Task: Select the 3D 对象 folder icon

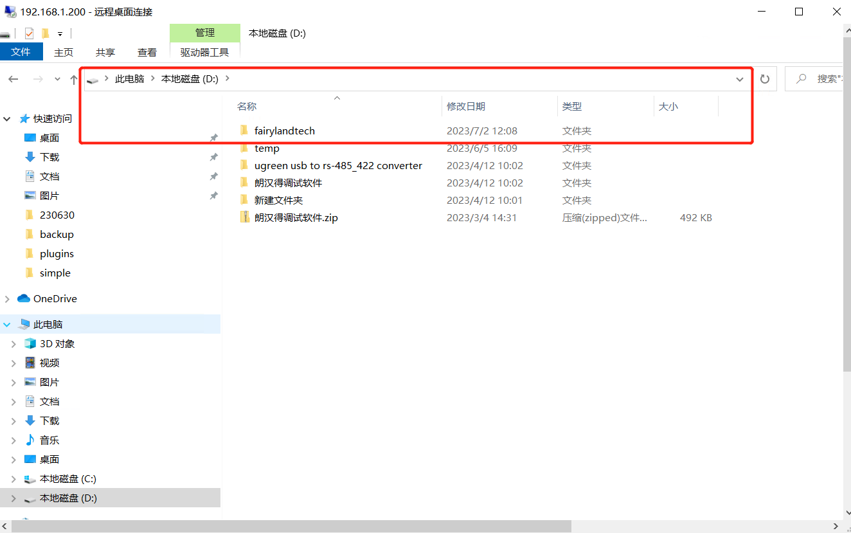Action: (30, 343)
